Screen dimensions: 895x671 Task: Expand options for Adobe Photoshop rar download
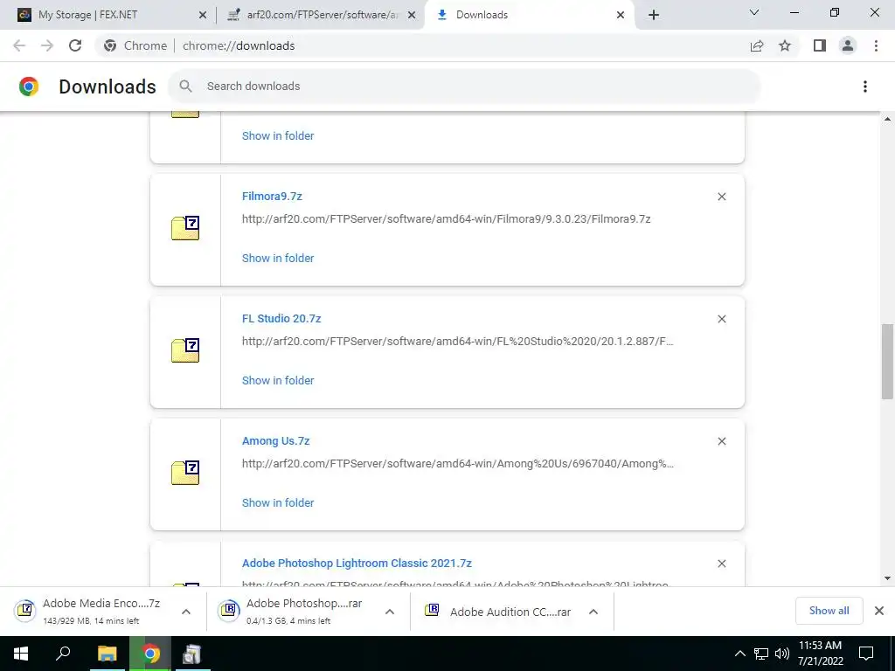pos(390,612)
